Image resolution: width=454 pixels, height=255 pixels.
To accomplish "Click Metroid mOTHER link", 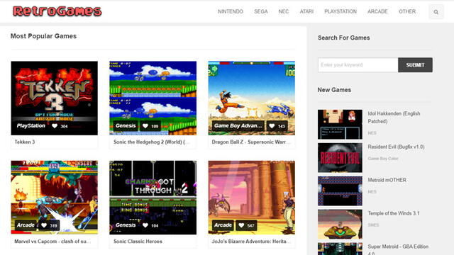I will 387,180.
